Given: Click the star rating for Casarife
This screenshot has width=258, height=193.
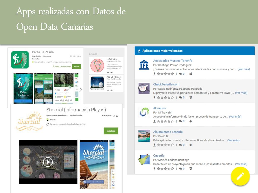Looking at the screenshot, I should [165, 169].
